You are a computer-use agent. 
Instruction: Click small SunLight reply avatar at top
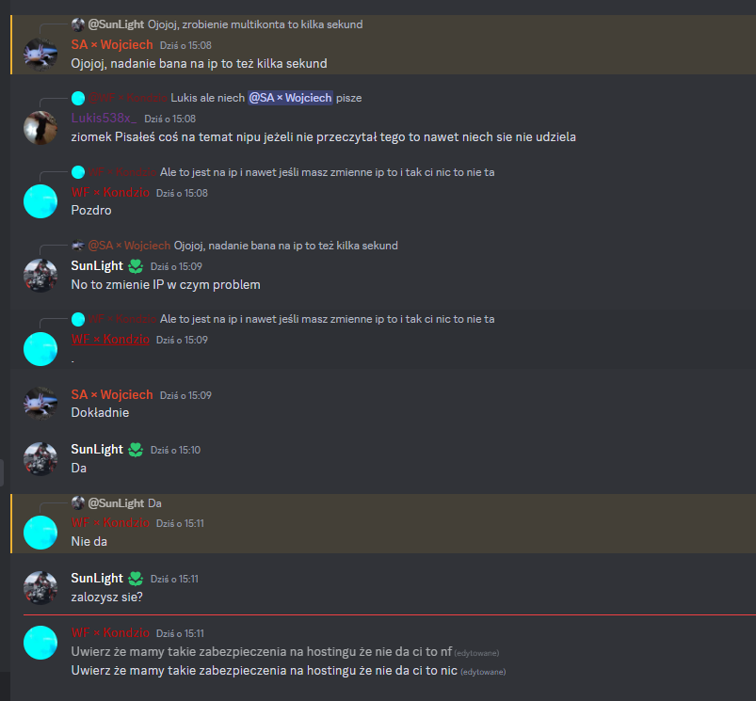(x=77, y=24)
